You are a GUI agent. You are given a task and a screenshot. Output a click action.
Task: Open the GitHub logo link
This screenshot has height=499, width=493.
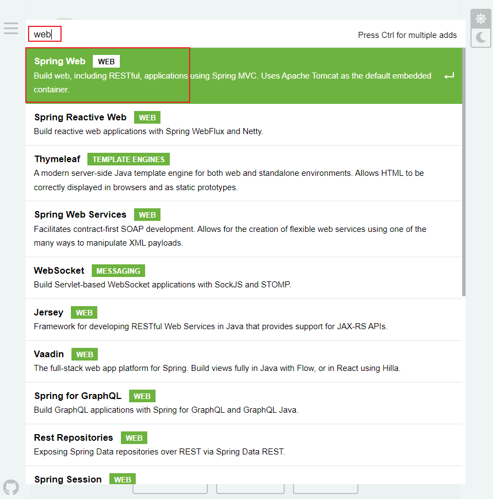11,487
